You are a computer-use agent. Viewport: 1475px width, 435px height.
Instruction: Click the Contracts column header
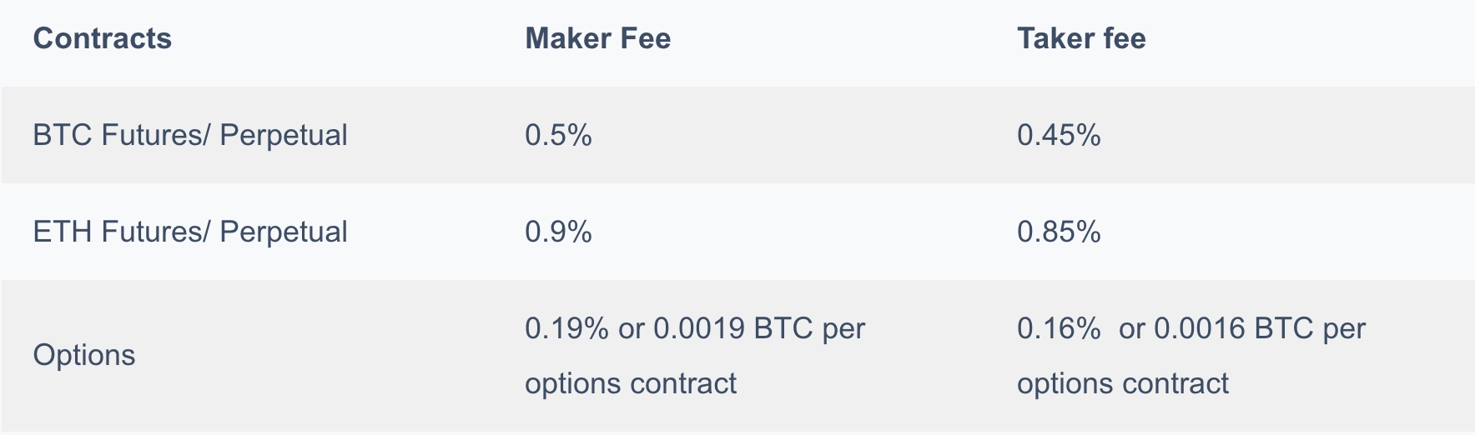pos(102,38)
